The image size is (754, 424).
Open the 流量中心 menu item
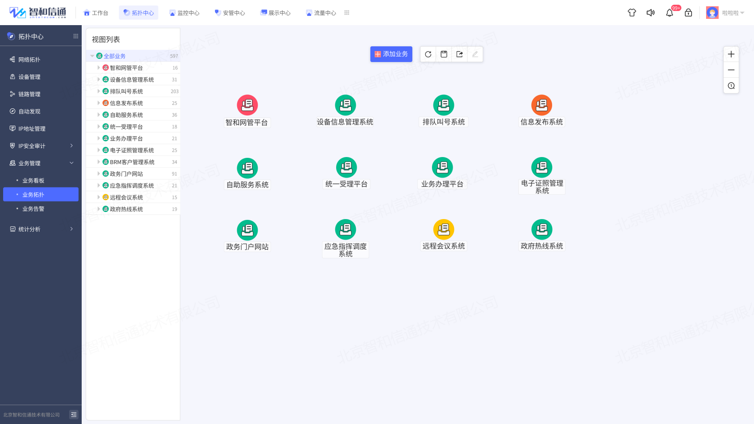[321, 12]
